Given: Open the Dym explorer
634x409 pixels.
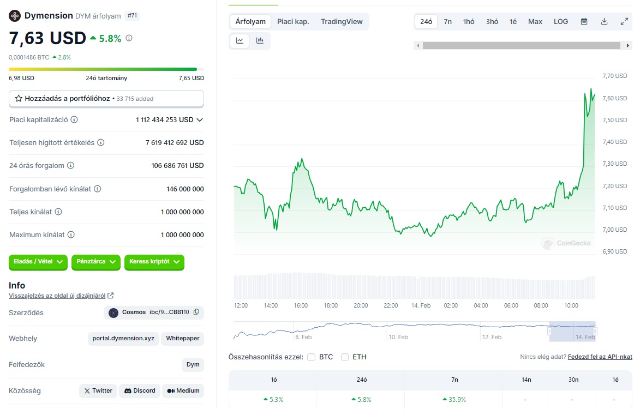Looking at the screenshot, I should (x=193, y=364).
